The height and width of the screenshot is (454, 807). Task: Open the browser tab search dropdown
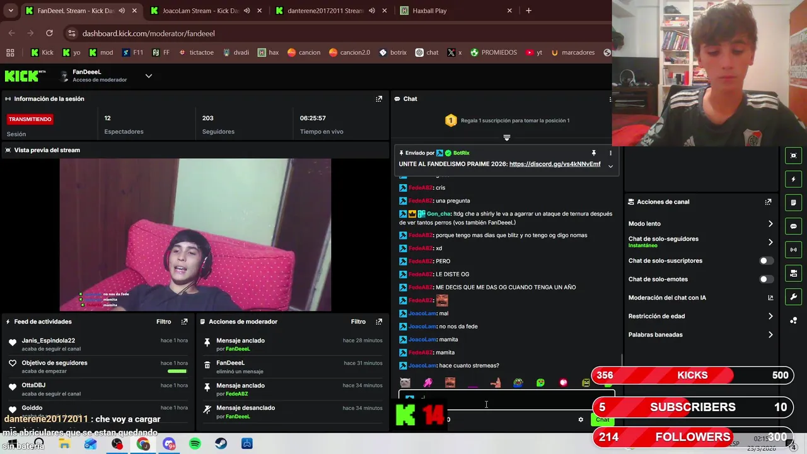coord(11,11)
